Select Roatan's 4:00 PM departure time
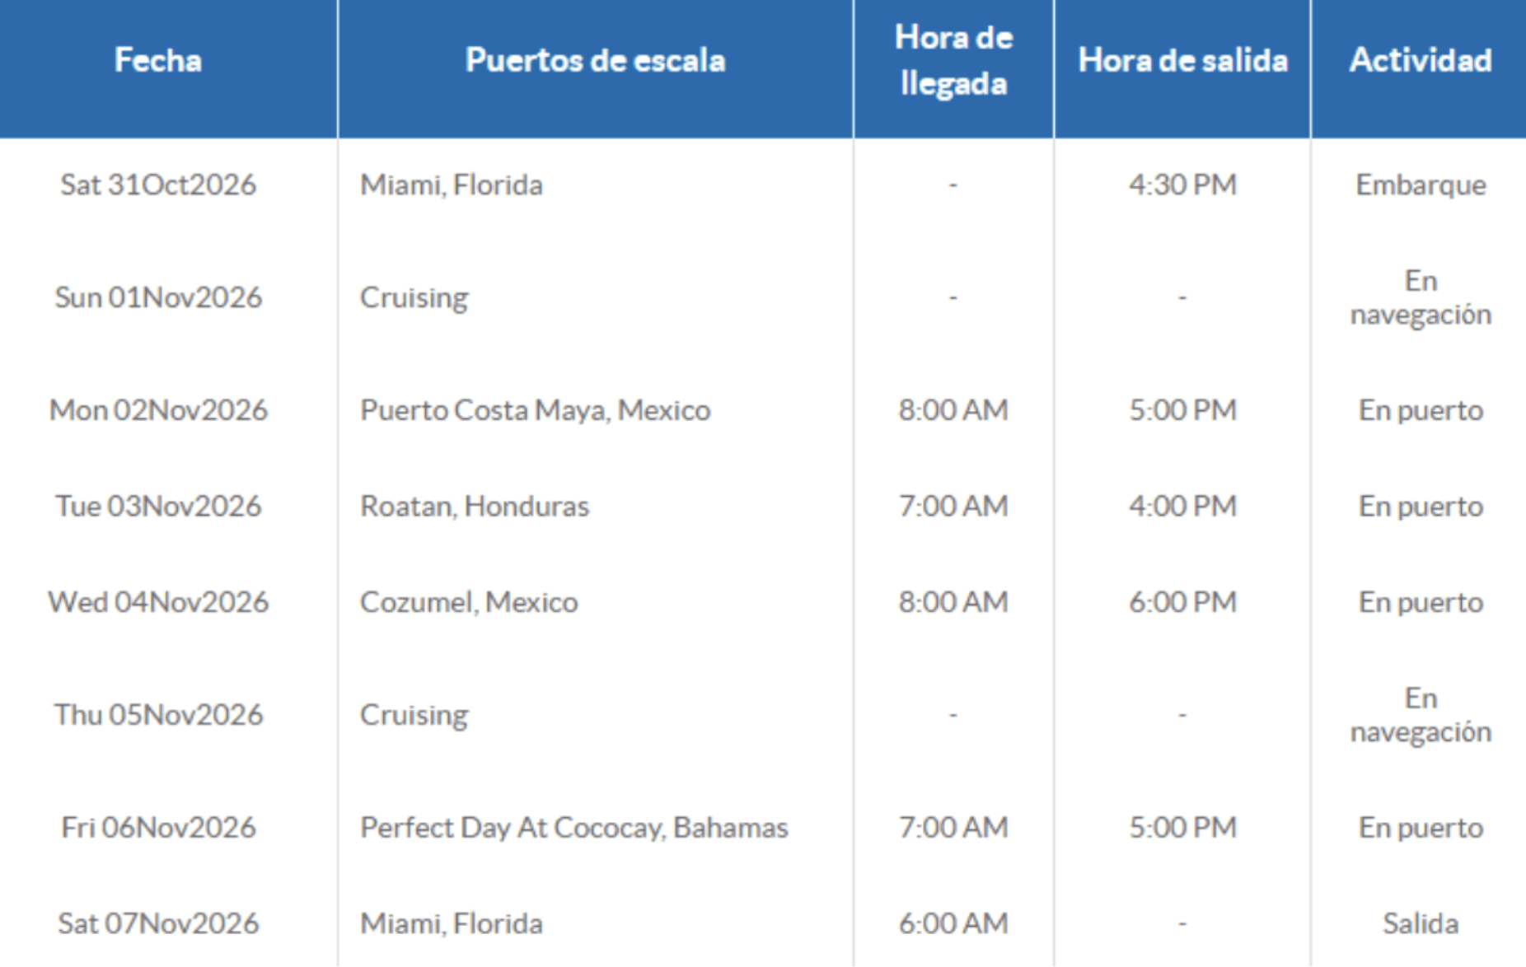 pyautogui.click(x=1182, y=506)
